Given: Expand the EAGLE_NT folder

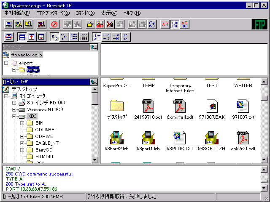Looking at the screenshot, I should pos(22,143).
